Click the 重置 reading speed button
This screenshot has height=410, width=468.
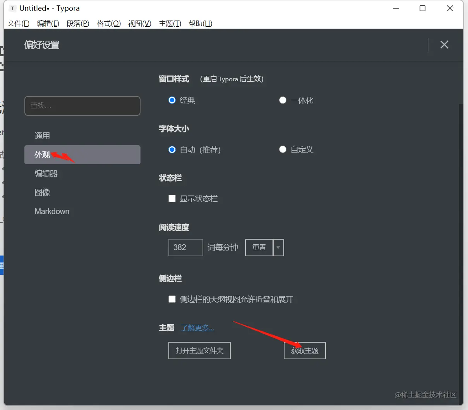coord(259,247)
